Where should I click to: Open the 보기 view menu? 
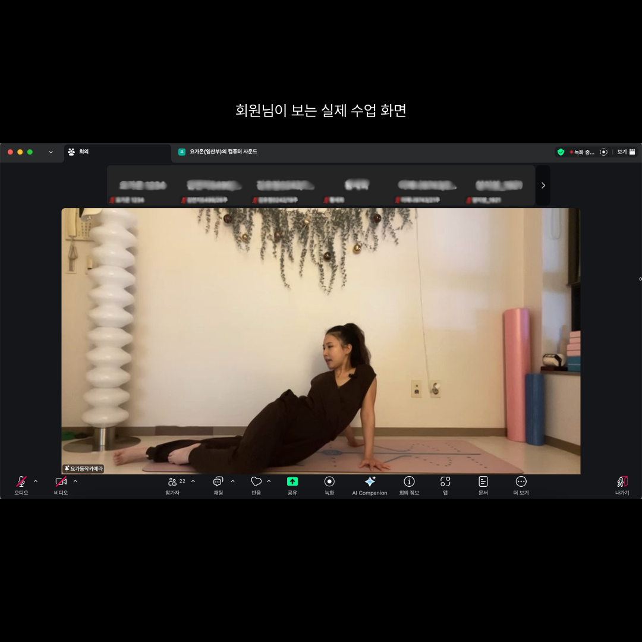[624, 152]
